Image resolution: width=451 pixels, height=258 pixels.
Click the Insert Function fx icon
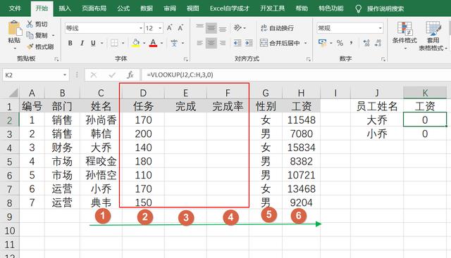point(130,75)
